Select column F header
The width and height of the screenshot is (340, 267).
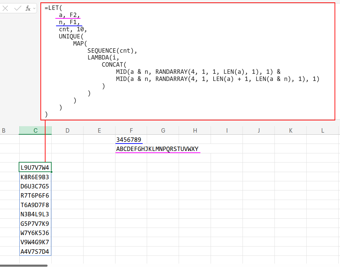(x=131, y=131)
